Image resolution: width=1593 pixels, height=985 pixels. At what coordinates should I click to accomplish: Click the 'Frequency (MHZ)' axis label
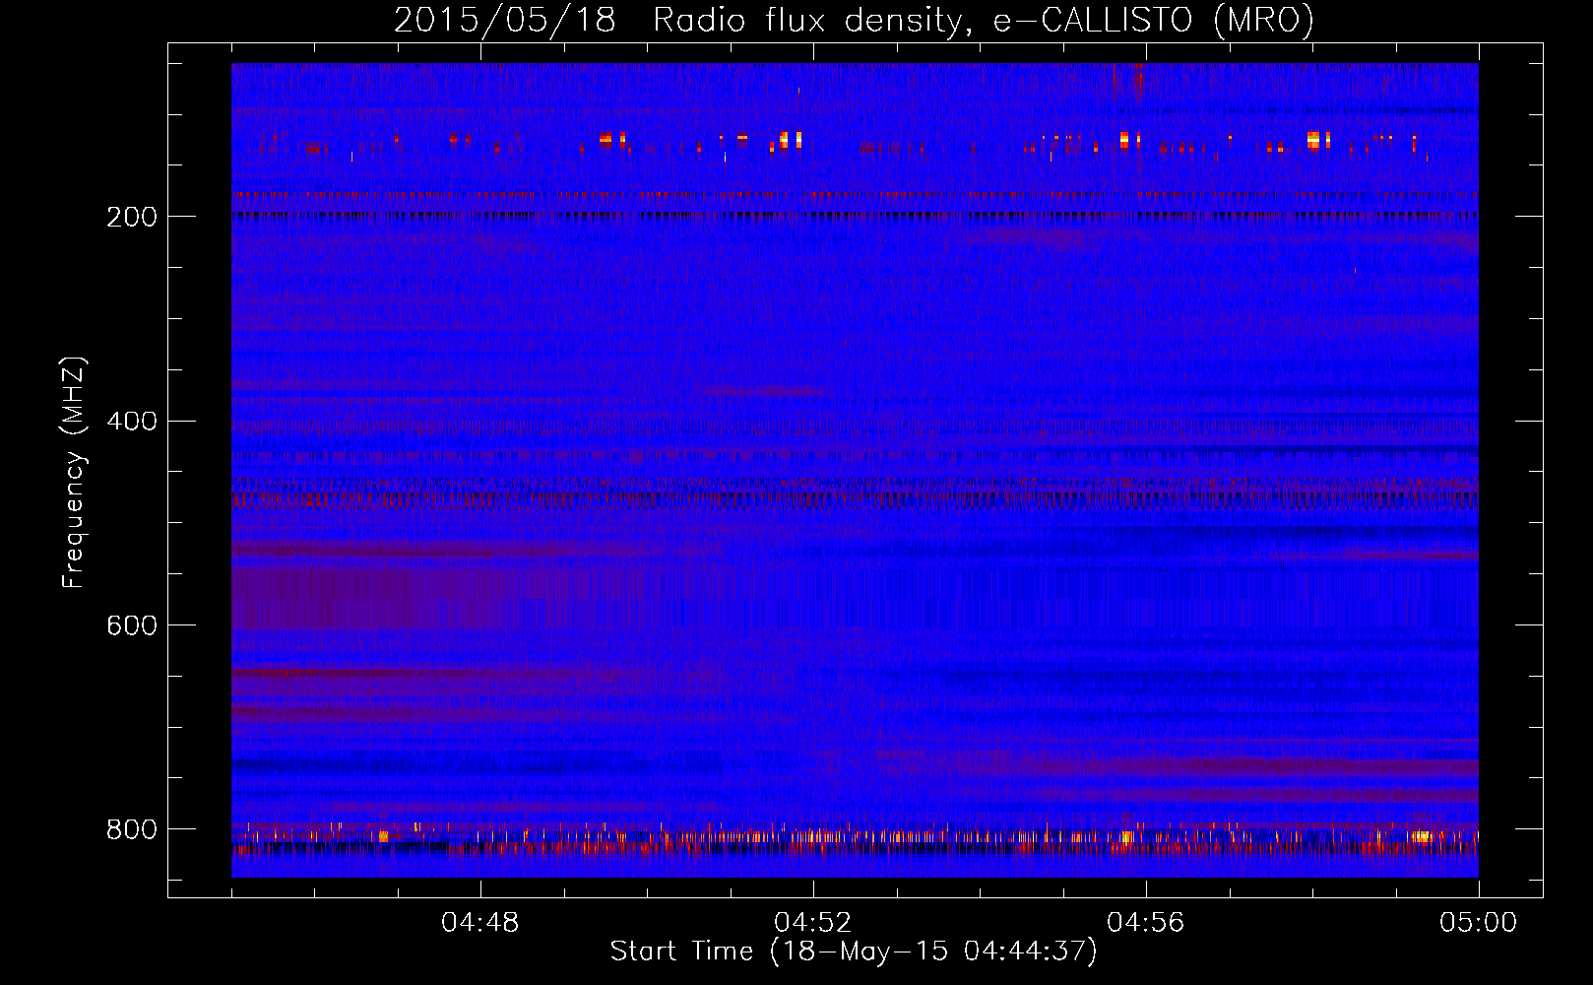pyautogui.click(x=73, y=472)
